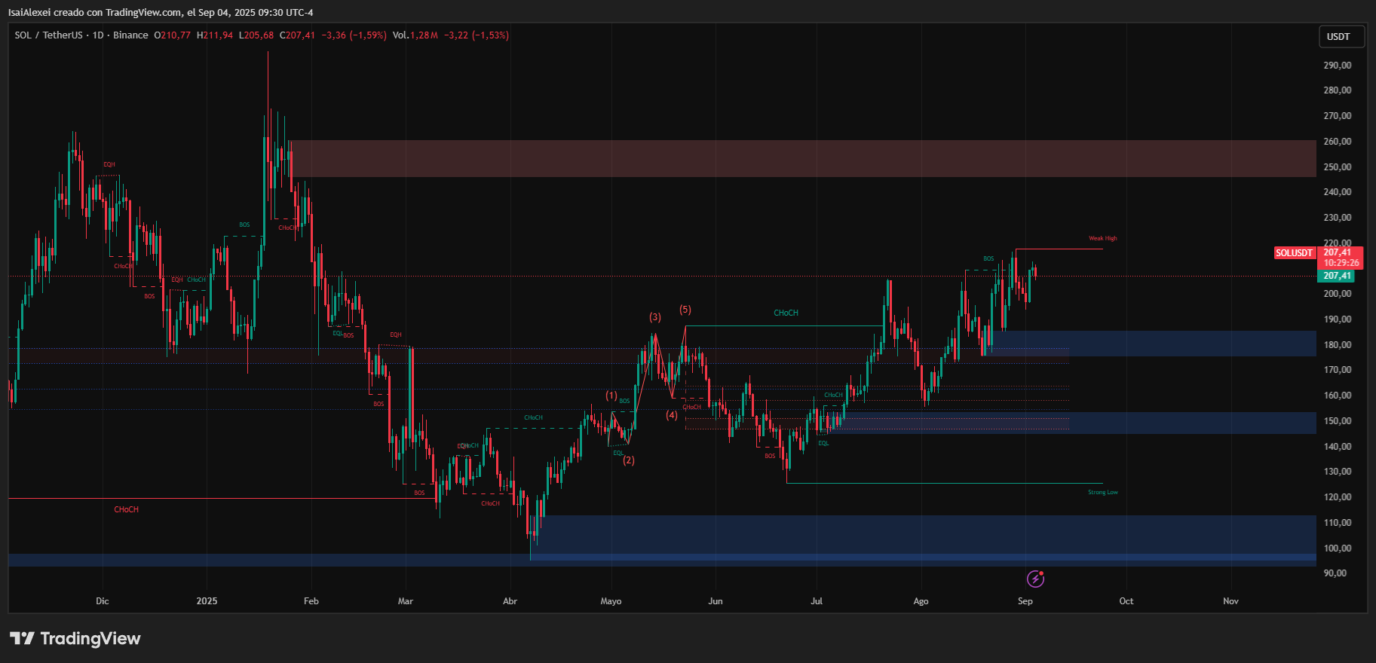Click the green 207,41 price tag
Screen dimensions: 1376x663
click(x=1338, y=276)
